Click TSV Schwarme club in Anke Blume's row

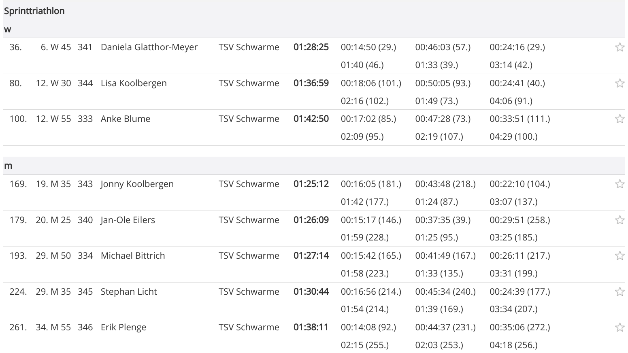pyautogui.click(x=249, y=119)
